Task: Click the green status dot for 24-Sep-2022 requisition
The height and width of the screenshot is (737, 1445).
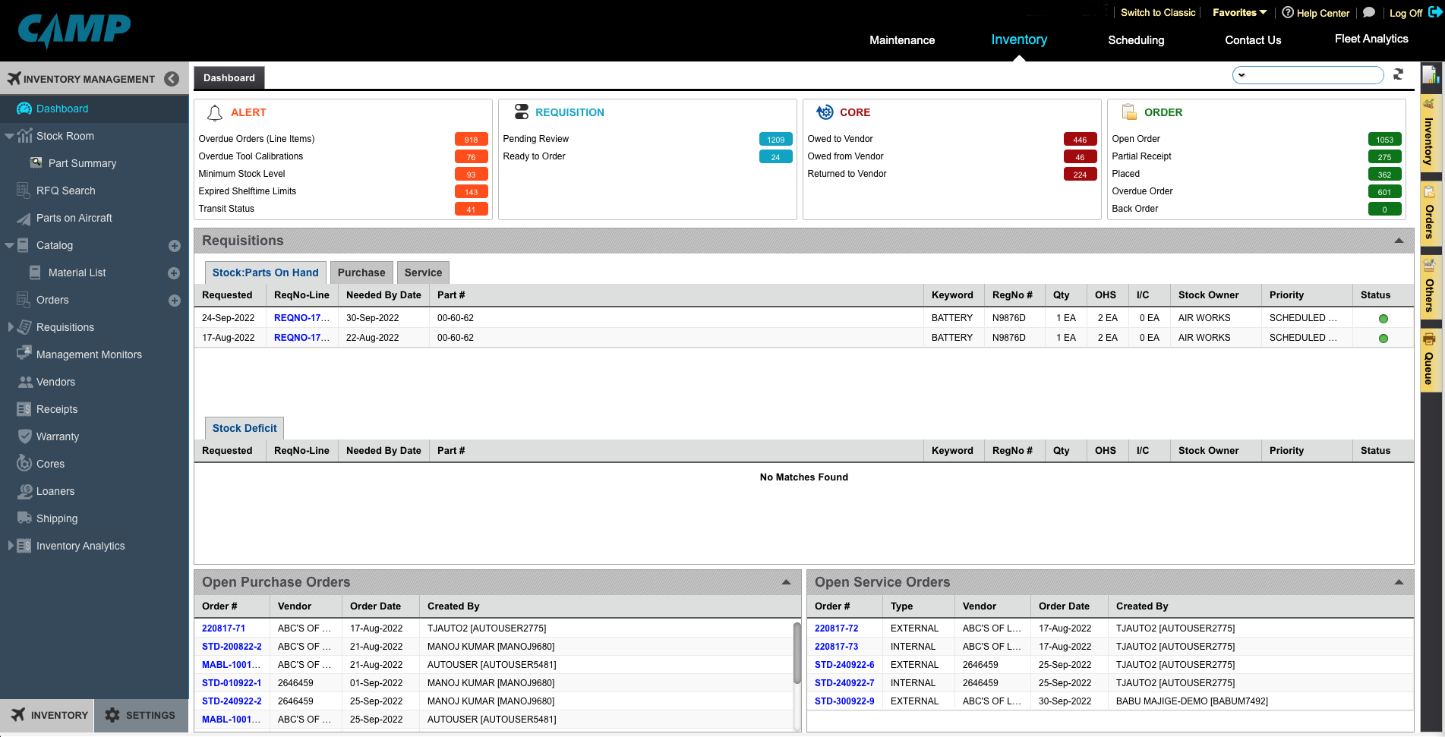Action: [x=1383, y=319]
